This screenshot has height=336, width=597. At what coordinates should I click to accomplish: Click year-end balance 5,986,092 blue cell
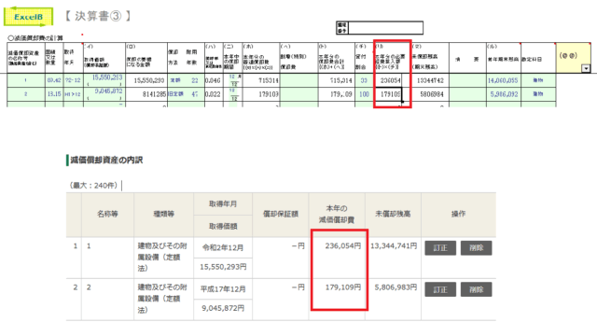pyautogui.click(x=503, y=94)
